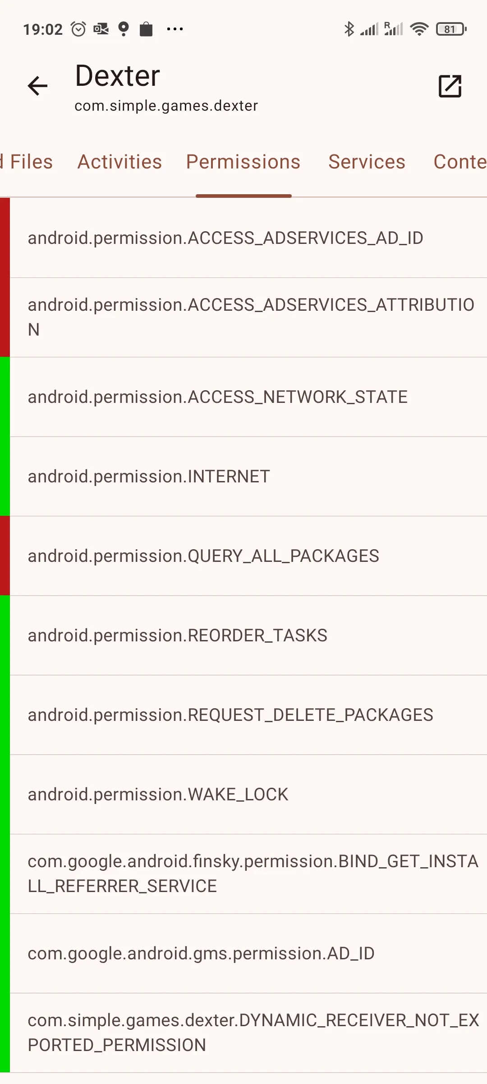The height and width of the screenshot is (1084, 487).
Task: Tap the shopping bag notification icon
Action: (x=146, y=29)
